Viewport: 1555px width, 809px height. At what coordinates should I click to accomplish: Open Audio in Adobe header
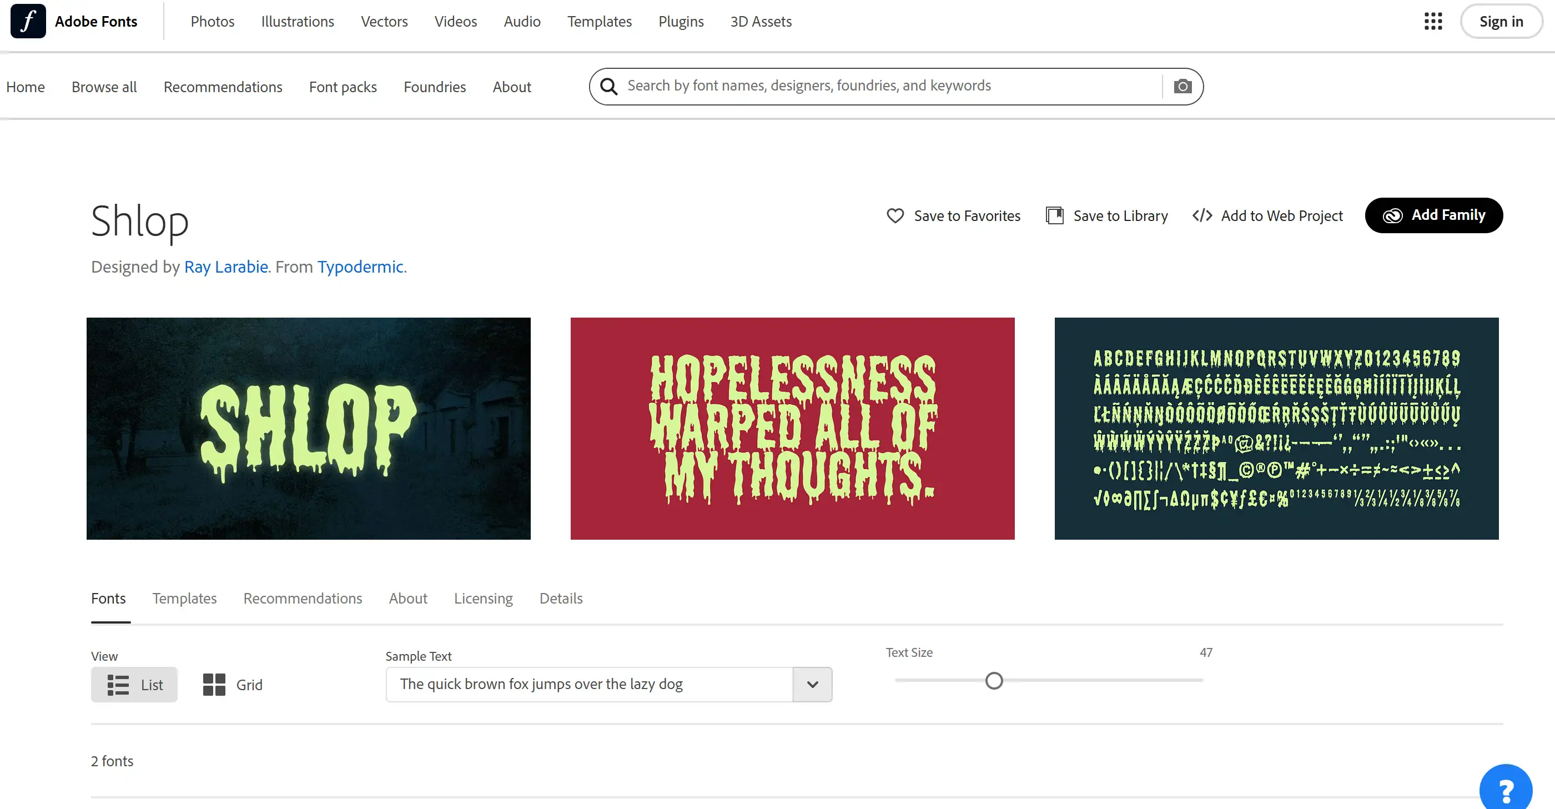coord(522,21)
